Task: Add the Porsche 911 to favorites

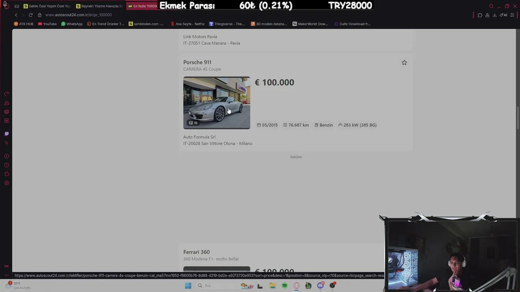Action: 404,62
